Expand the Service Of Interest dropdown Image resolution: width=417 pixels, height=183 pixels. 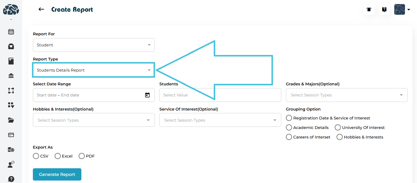(220, 120)
